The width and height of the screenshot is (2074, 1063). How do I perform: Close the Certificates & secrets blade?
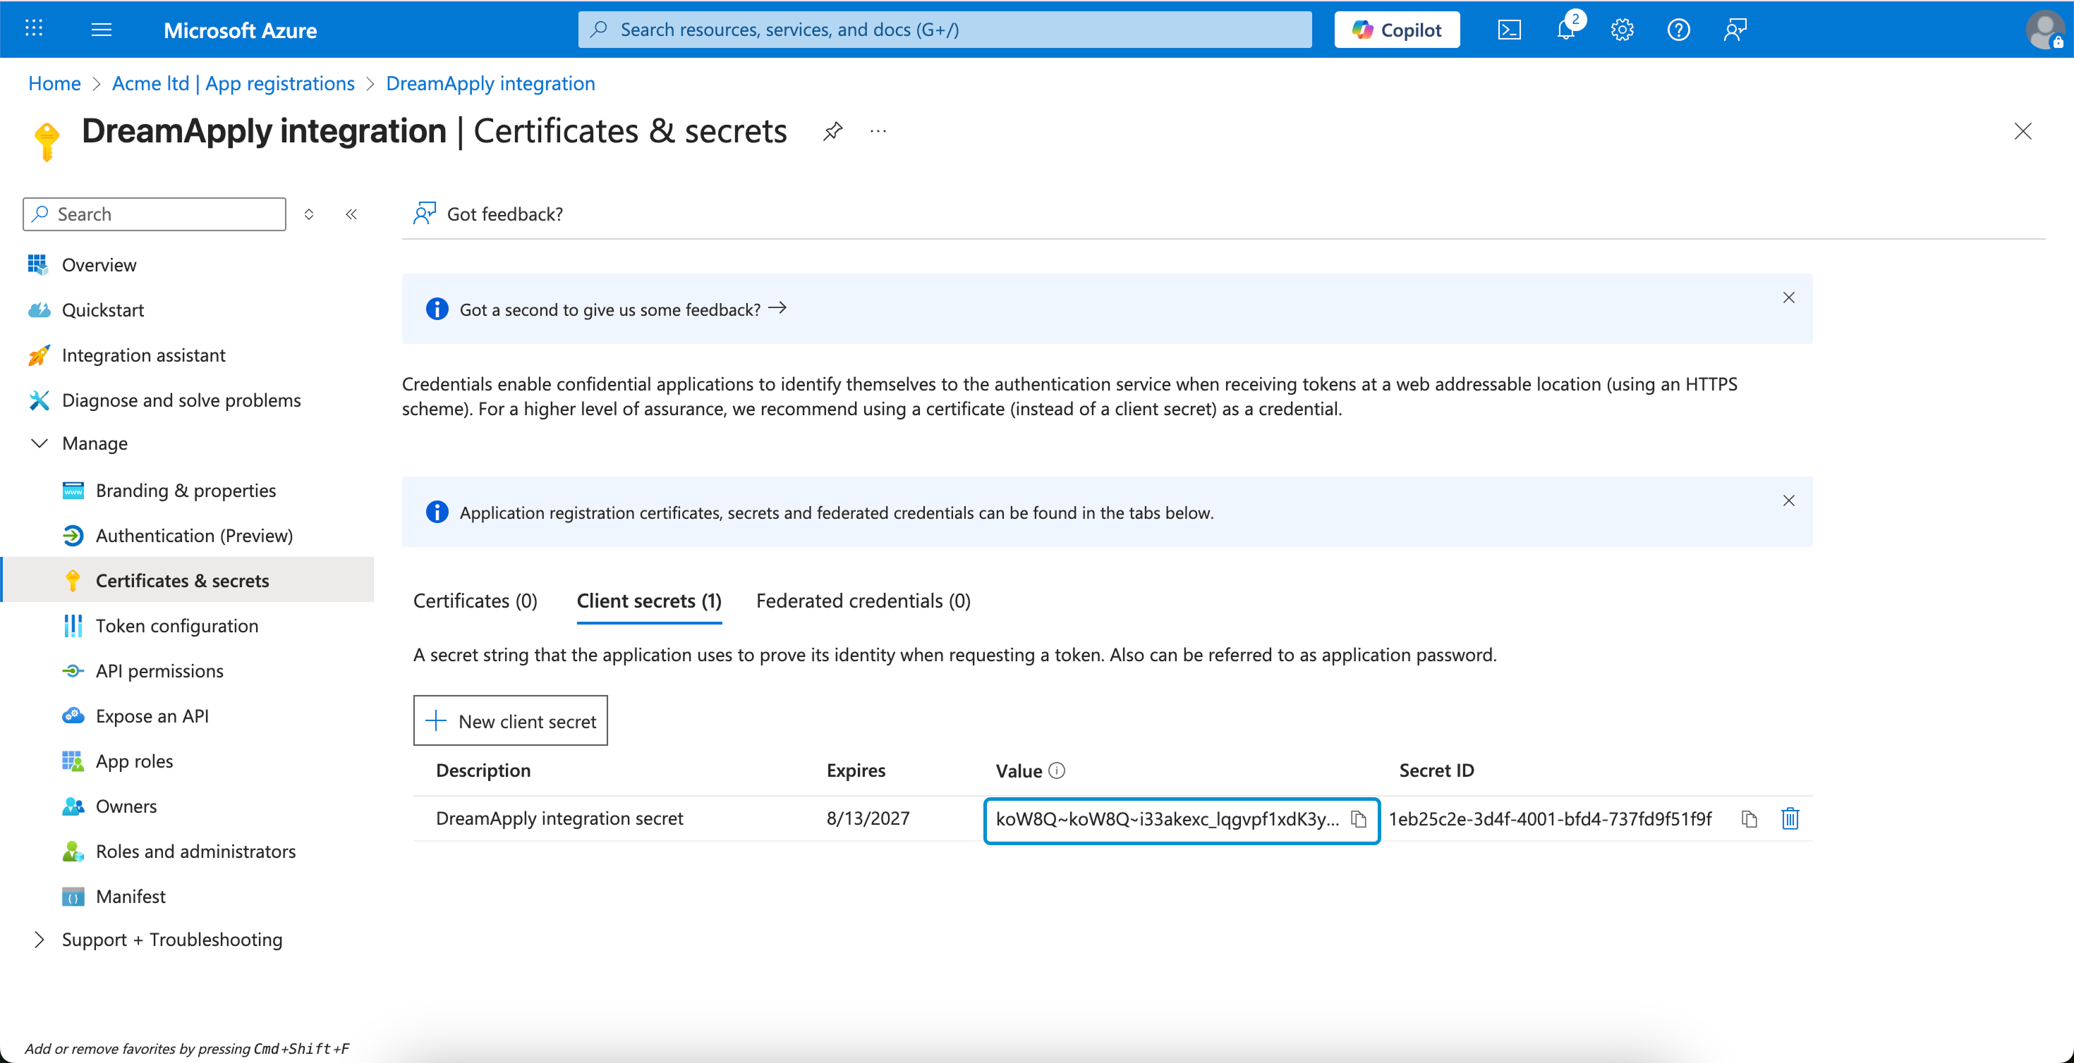point(2023,131)
